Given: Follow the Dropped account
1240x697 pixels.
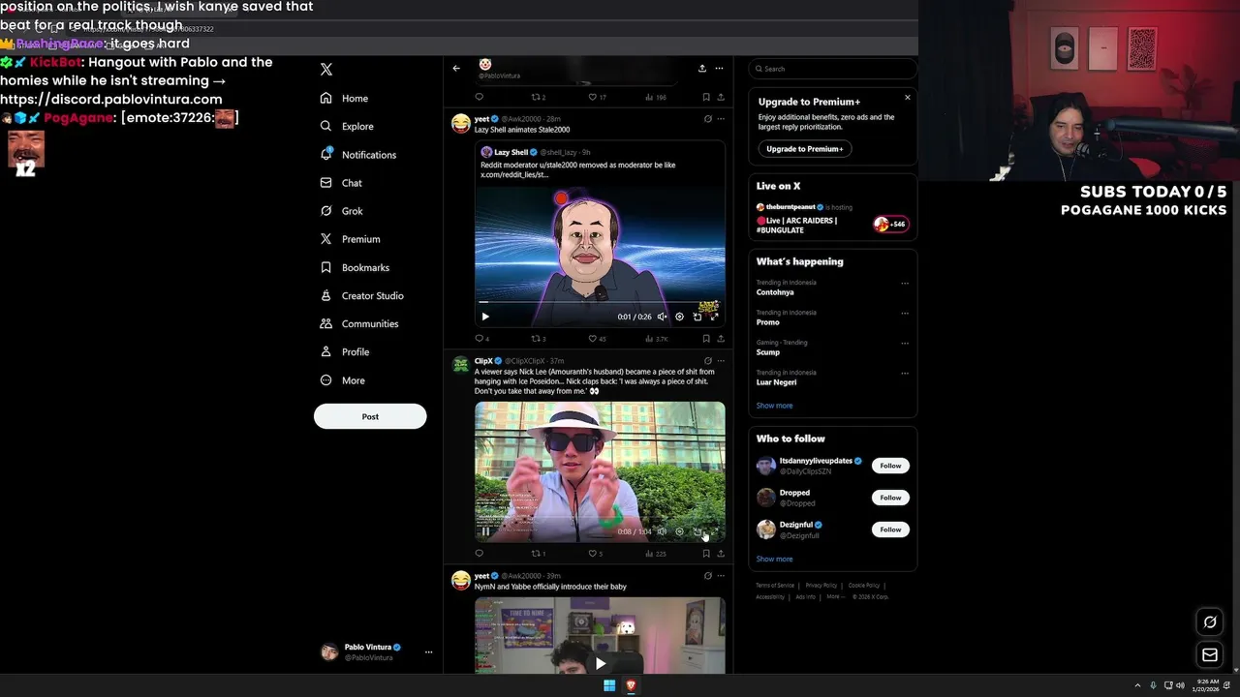Looking at the screenshot, I should pyautogui.click(x=890, y=498).
